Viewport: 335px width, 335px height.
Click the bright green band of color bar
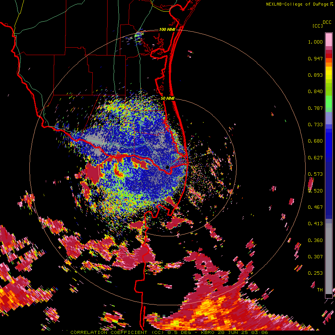329,102
